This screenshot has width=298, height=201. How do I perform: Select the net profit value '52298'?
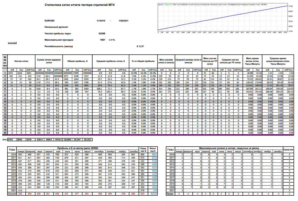click(102, 33)
